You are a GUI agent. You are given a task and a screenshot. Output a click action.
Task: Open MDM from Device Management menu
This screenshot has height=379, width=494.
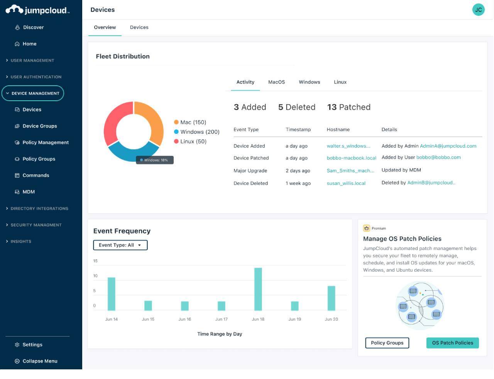pyautogui.click(x=17, y=192)
